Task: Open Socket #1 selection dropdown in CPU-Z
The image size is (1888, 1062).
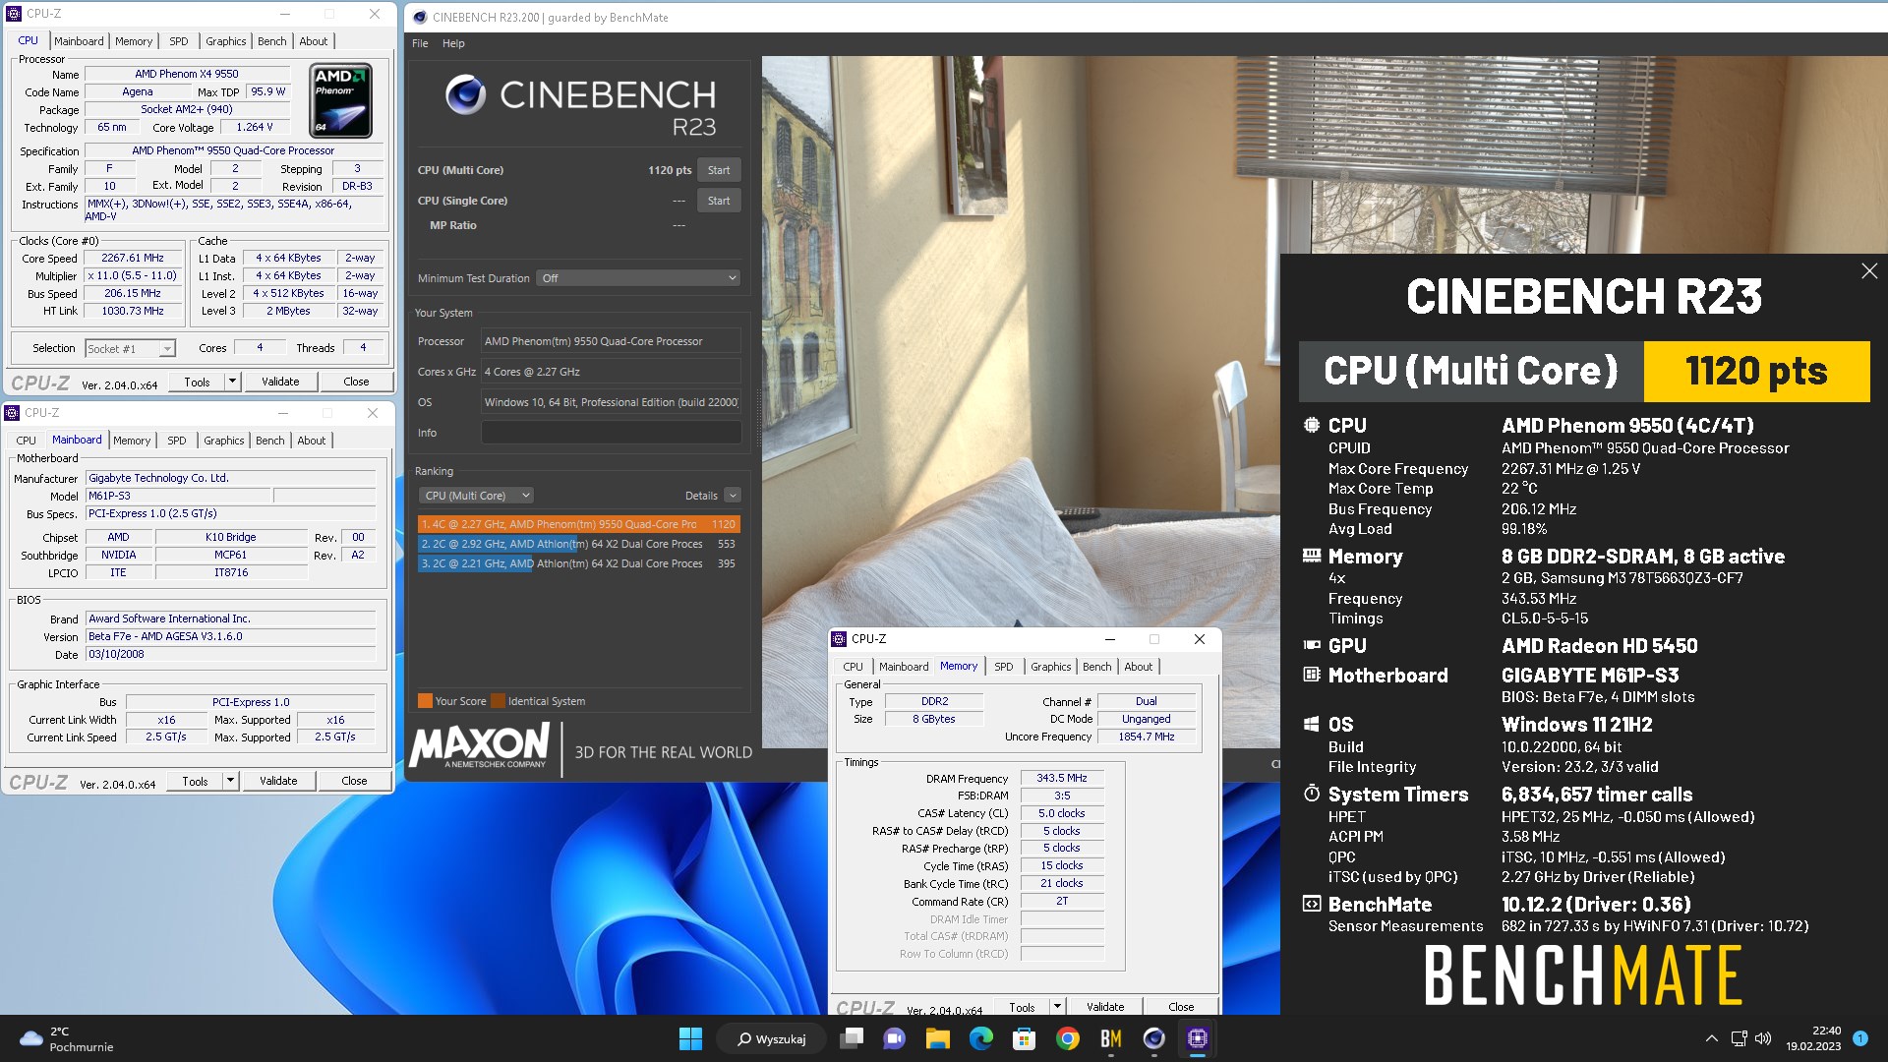Action: (130, 348)
